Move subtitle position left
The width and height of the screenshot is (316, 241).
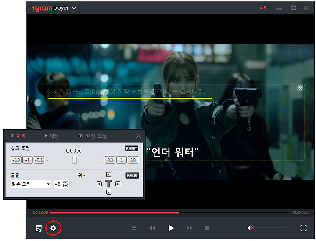point(99,184)
